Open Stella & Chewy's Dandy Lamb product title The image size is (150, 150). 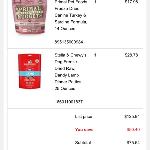pyautogui.click(x=70, y=72)
